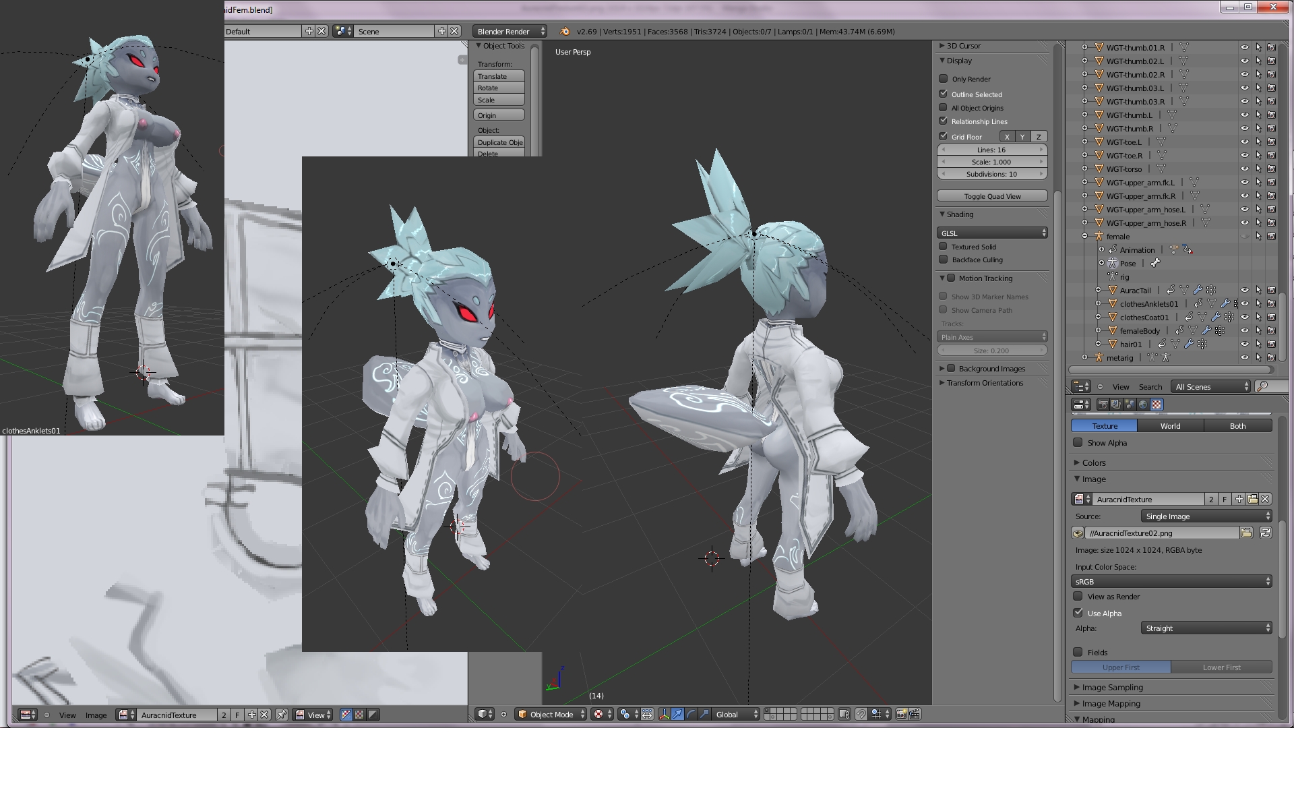Adjust the grid Scale 1.000 slider

pos(991,162)
